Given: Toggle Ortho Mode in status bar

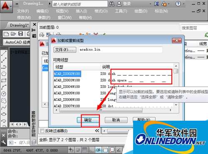Looking at the screenshot, I should (92, 150).
